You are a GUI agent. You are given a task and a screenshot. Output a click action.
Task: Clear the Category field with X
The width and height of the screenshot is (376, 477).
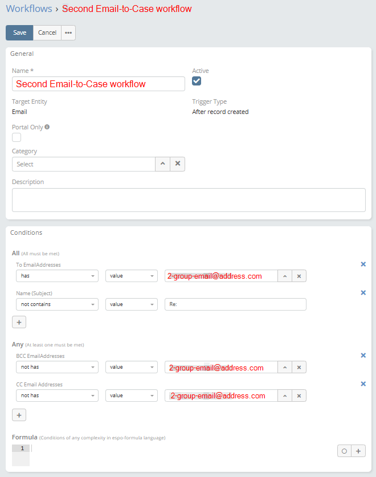tap(178, 164)
